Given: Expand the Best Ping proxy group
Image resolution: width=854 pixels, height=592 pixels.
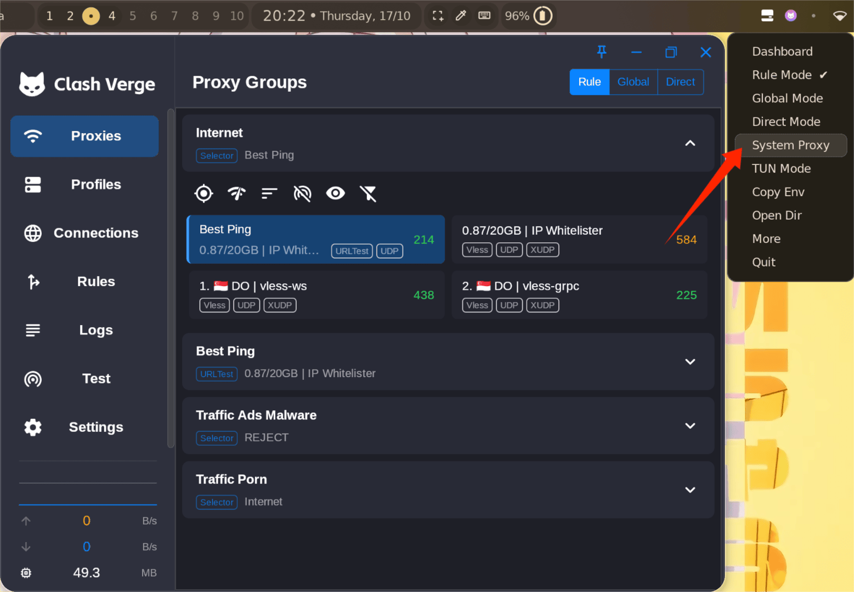Looking at the screenshot, I should (690, 362).
